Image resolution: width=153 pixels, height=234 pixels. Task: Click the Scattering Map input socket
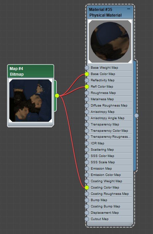(x=87, y=150)
